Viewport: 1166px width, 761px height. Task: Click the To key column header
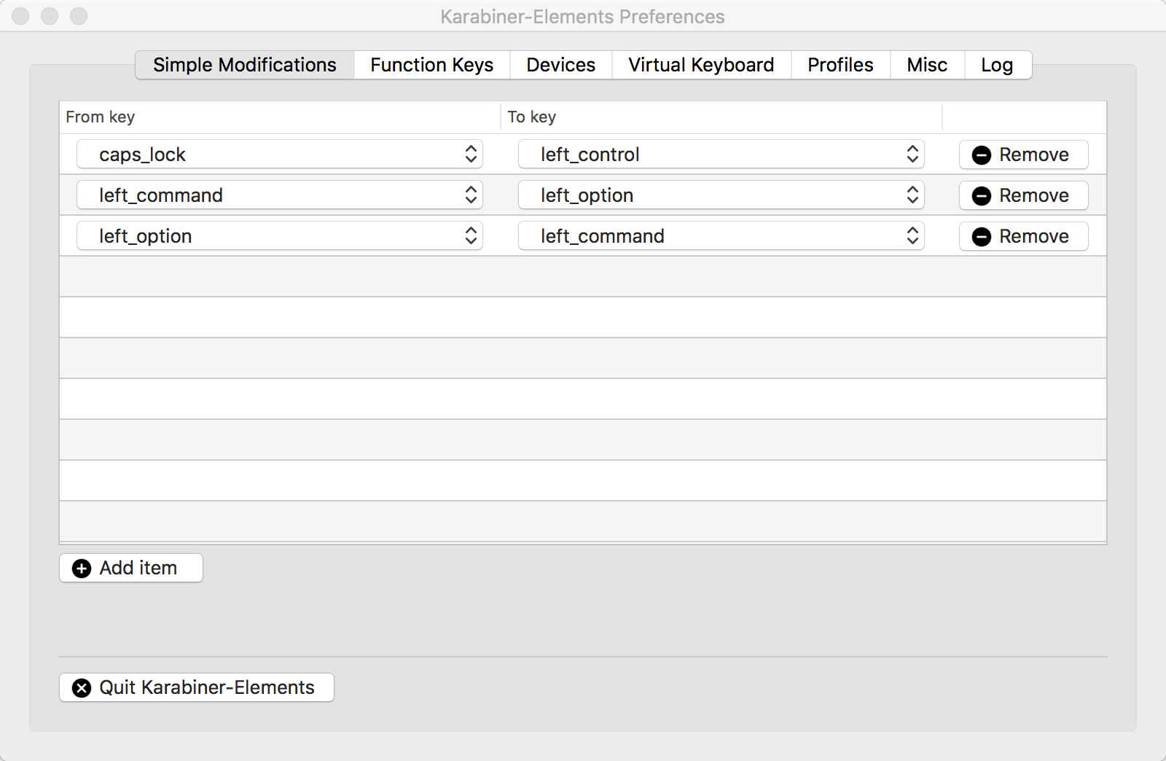tap(721, 117)
